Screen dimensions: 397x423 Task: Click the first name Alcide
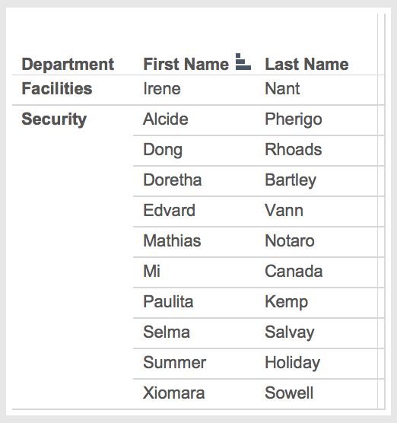click(166, 119)
